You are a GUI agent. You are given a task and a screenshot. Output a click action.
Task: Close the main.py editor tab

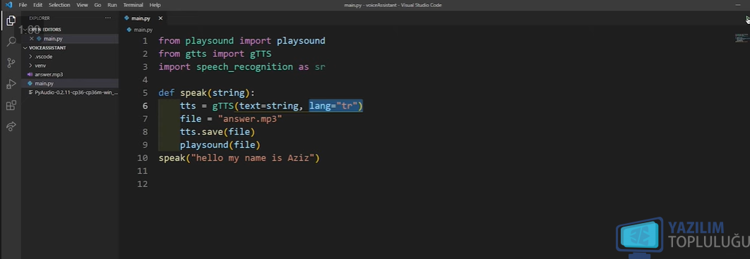pyautogui.click(x=160, y=18)
